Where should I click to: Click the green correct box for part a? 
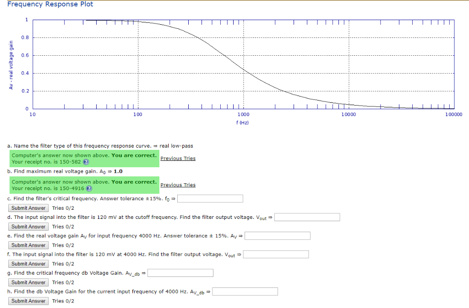click(84, 159)
